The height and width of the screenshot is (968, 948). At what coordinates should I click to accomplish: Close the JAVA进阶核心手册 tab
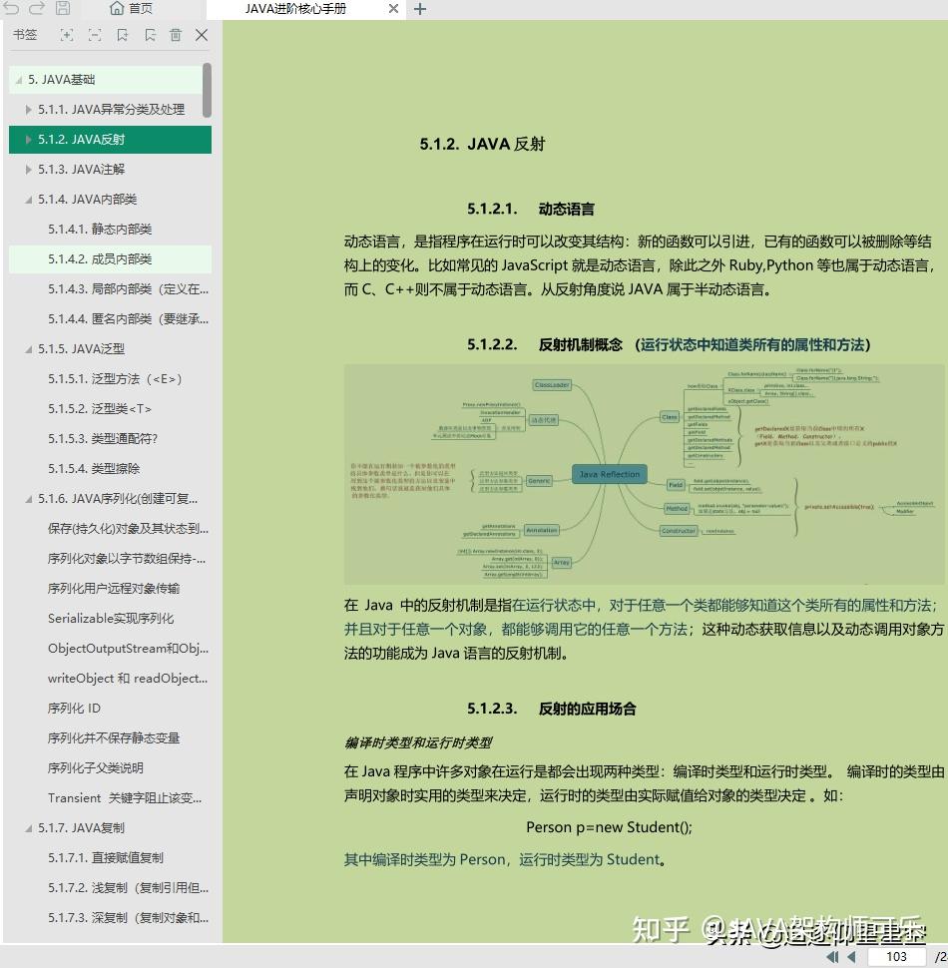point(393,9)
